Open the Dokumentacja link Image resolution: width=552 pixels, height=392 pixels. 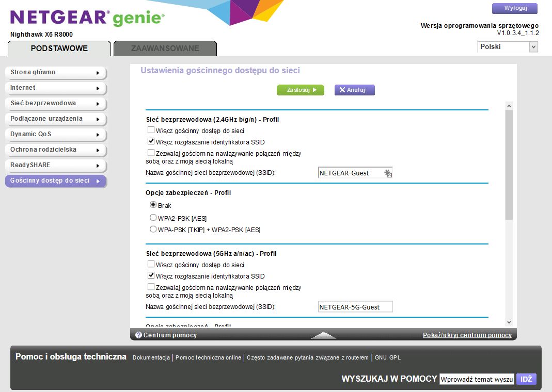[x=151, y=357]
